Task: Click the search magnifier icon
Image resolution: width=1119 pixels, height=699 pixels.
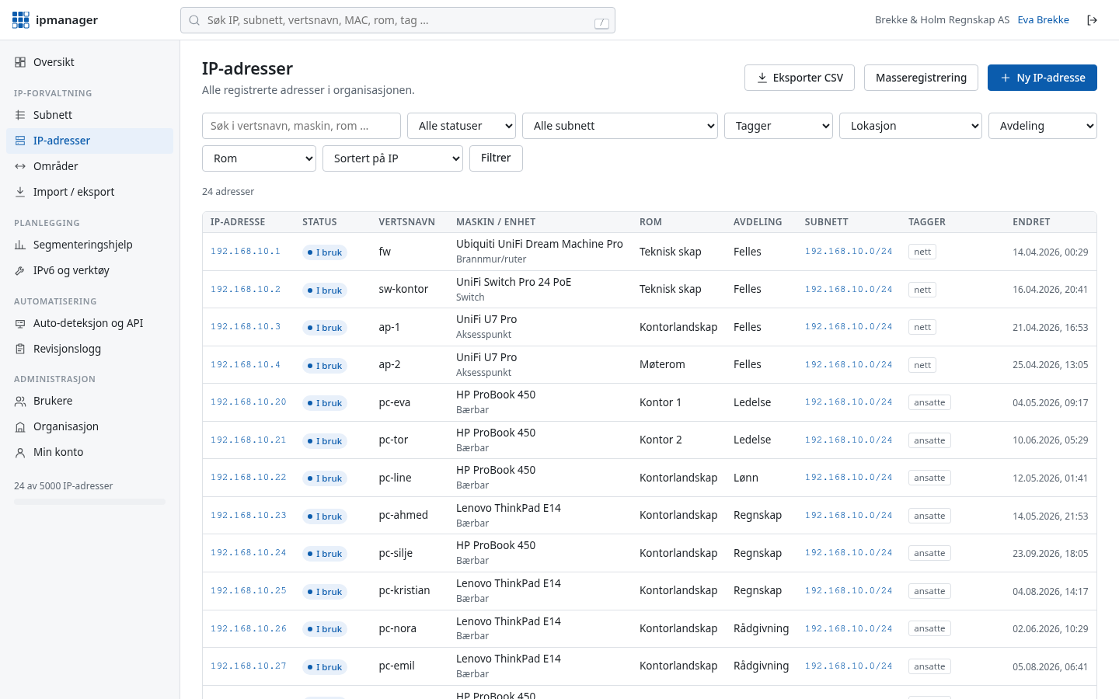Action: click(194, 20)
